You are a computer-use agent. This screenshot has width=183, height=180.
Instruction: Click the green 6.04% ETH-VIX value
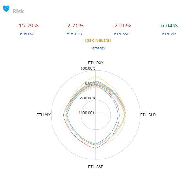169,26
